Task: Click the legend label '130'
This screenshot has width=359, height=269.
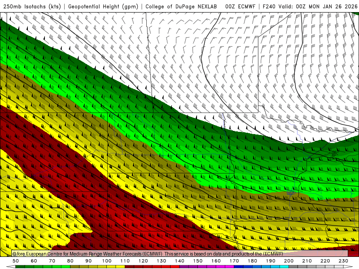Action: pyautogui.click(x=162, y=261)
